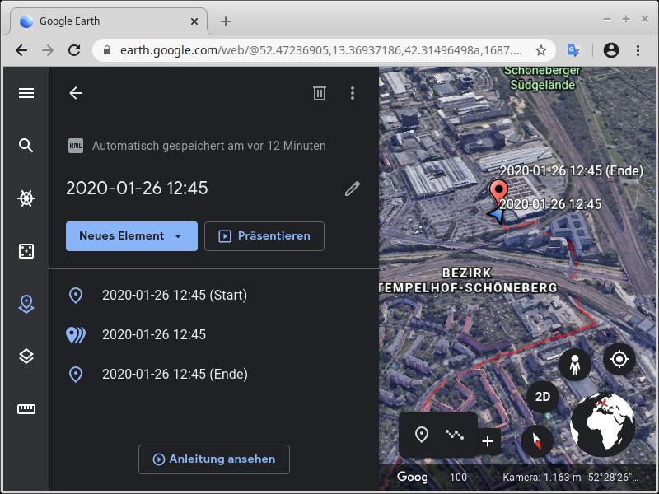The width and height of the screenshot is (659, 494).
Task: Select the measure ruler tool
Action: coord(26,409)
